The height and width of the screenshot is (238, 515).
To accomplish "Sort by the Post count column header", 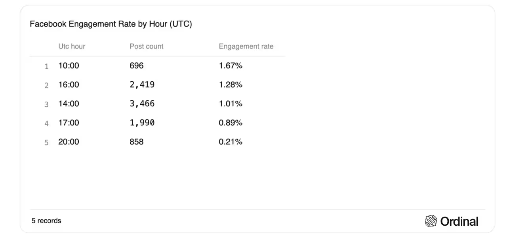I will click(147, 46).
